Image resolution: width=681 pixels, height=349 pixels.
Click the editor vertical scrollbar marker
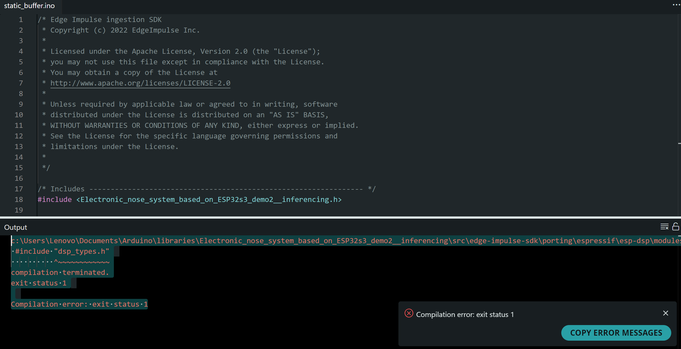tap(679, 143)
